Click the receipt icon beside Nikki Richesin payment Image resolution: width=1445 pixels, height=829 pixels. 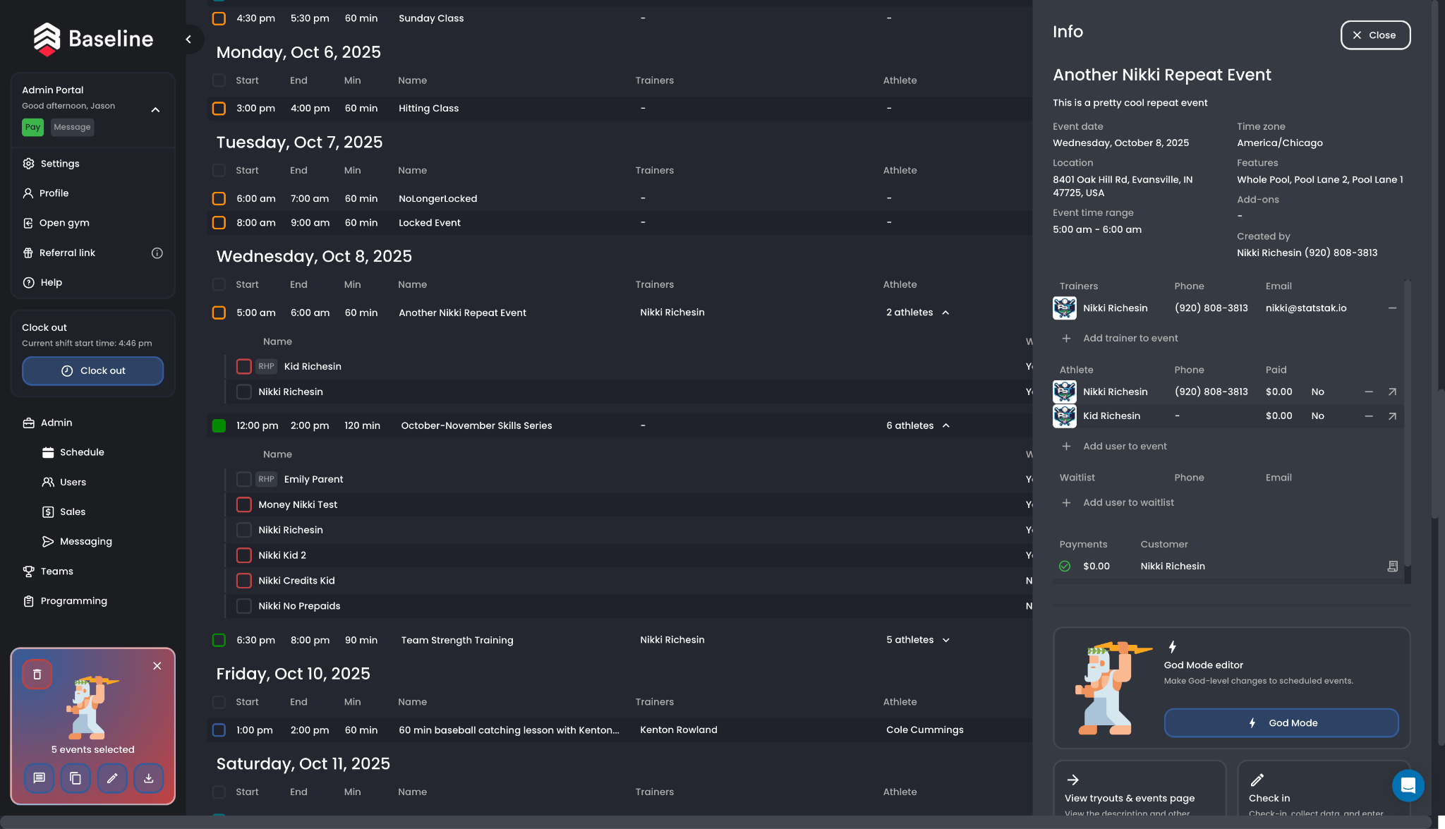pos(1392,567)
